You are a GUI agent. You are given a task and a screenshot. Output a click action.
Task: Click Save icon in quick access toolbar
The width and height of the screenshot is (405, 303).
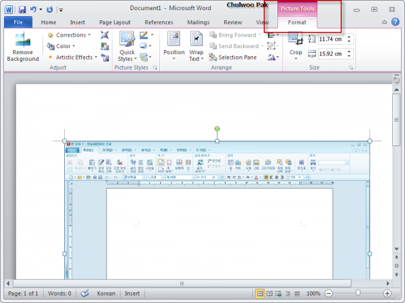click(x=22, y=9)
